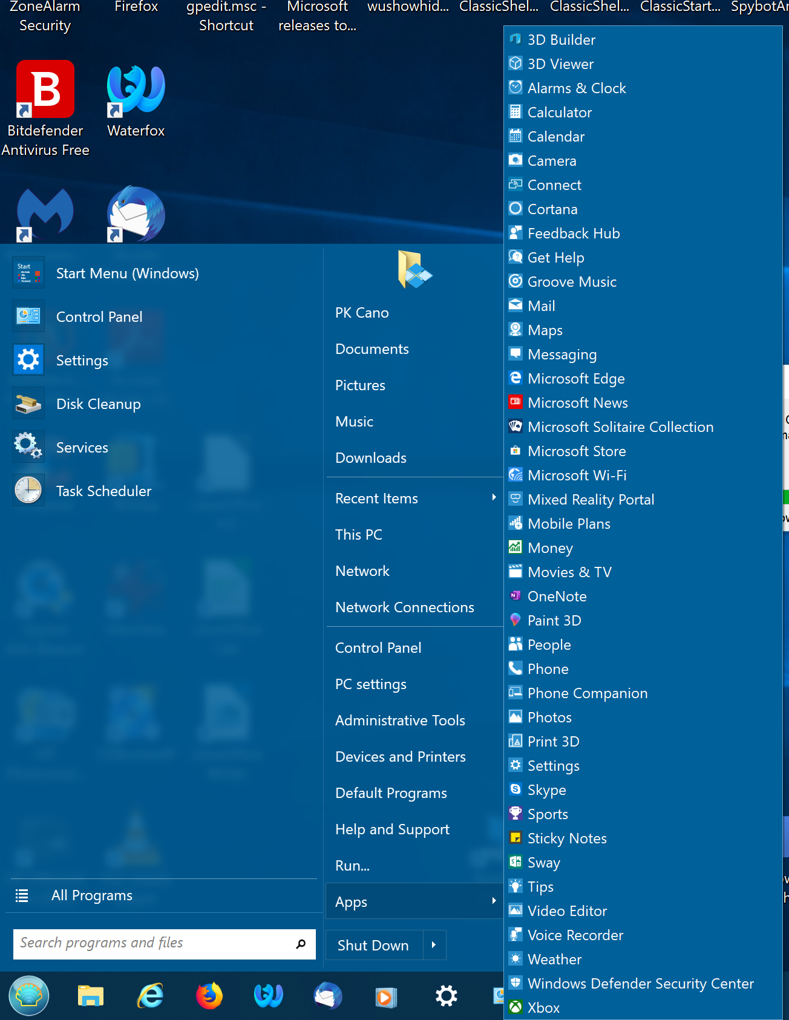Open the Photos app

pos(643,718)
